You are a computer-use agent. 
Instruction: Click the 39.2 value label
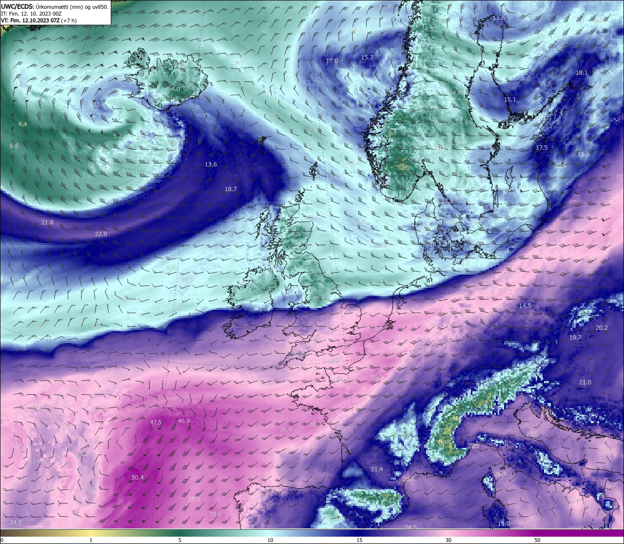pyautogui.click(x=377, y=377)
